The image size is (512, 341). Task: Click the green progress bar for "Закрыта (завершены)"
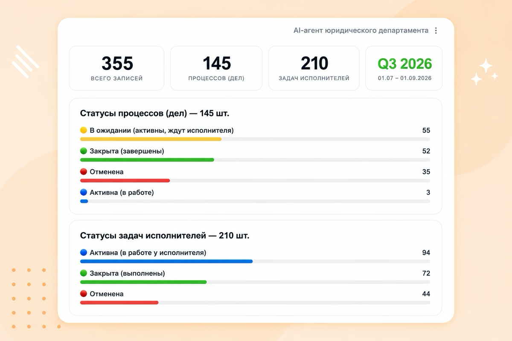point(147,160)
